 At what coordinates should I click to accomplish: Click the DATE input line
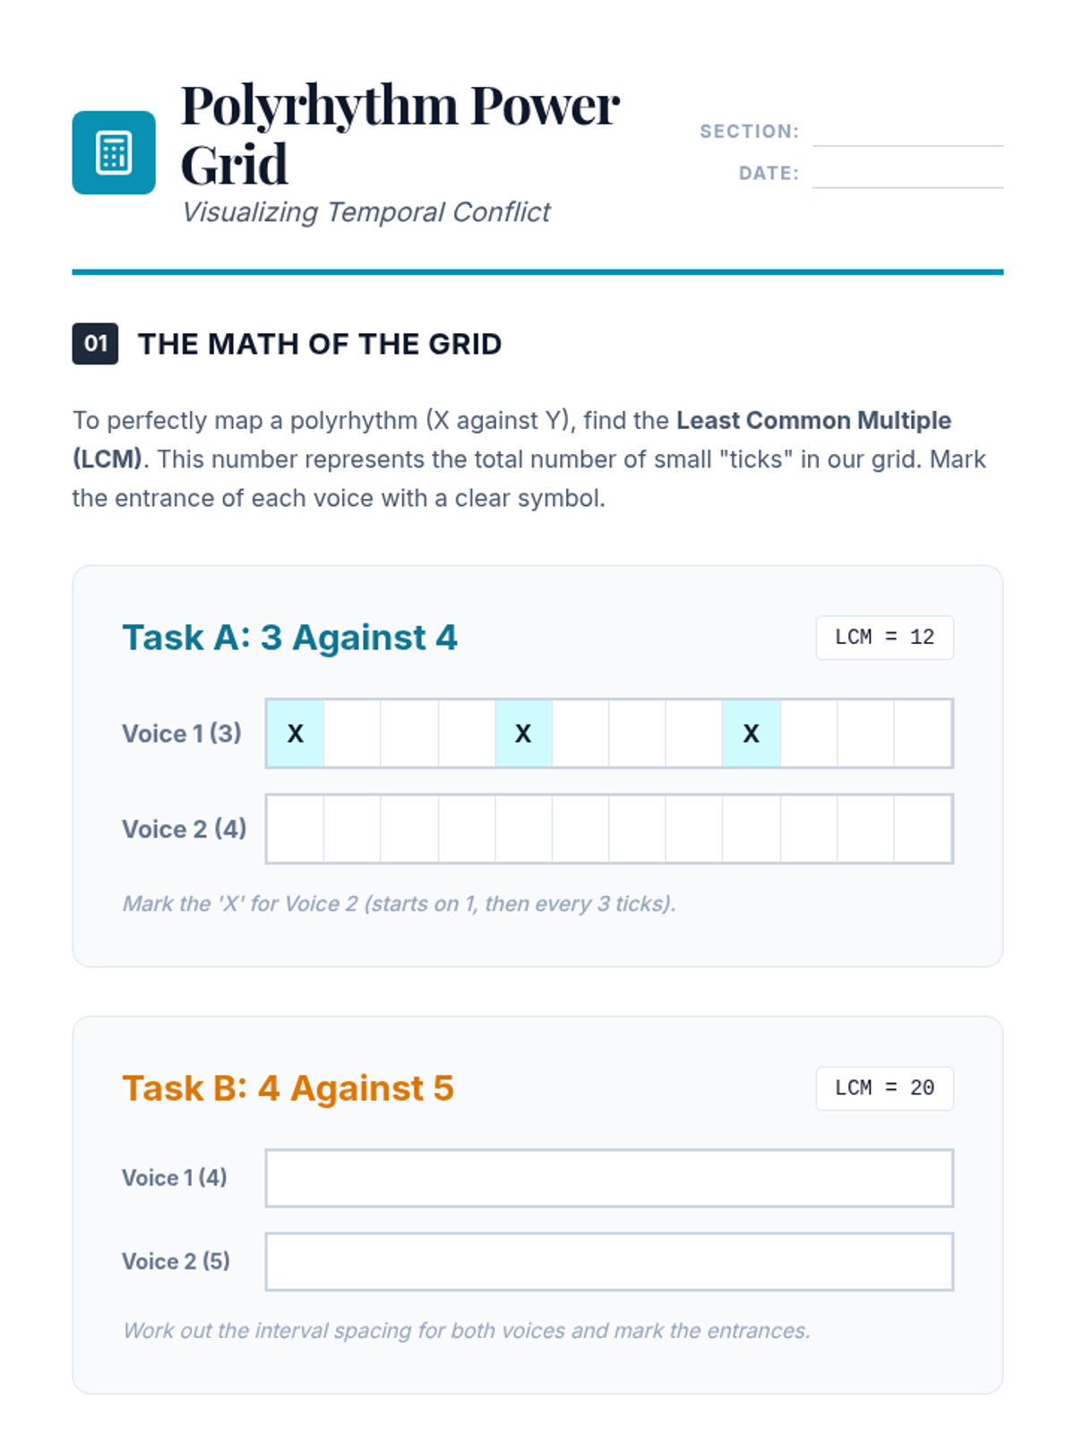(x=907, y=175)
